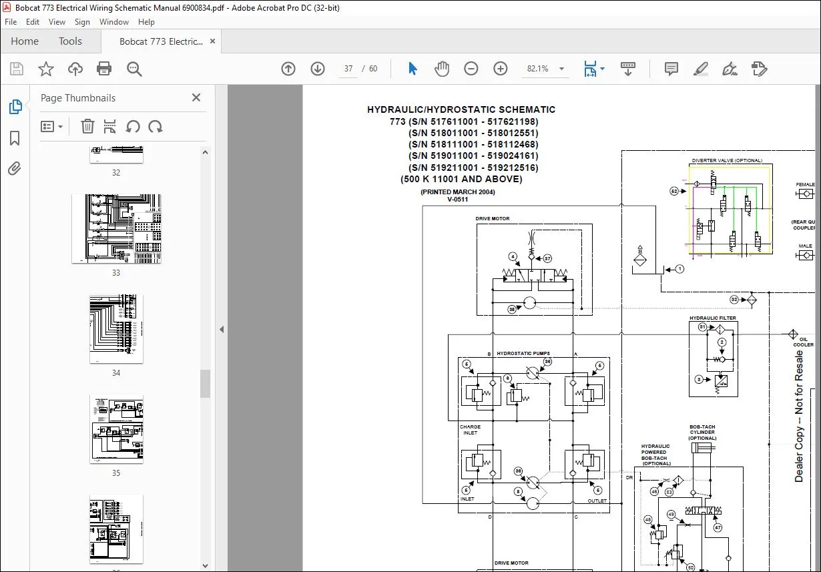The image size is (821, 572).
Task: Open the Window menu
Action: click(114, 22)
